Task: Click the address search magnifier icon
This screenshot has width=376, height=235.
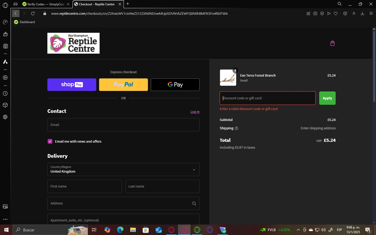Action: coord(194,203)
